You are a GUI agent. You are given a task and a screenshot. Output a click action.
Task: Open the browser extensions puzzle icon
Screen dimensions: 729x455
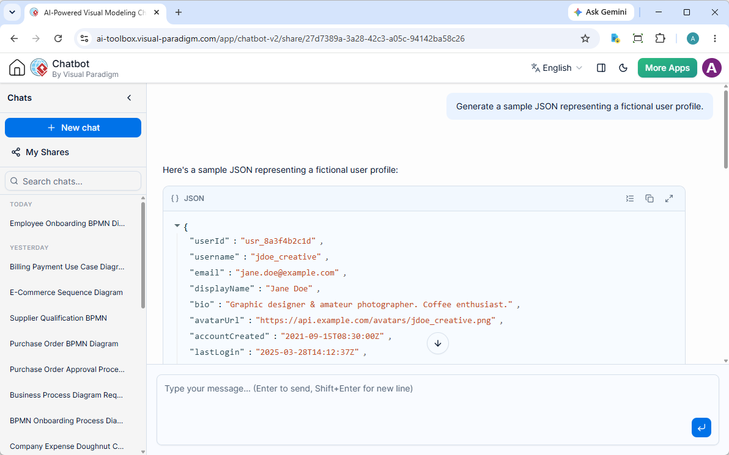660,38
